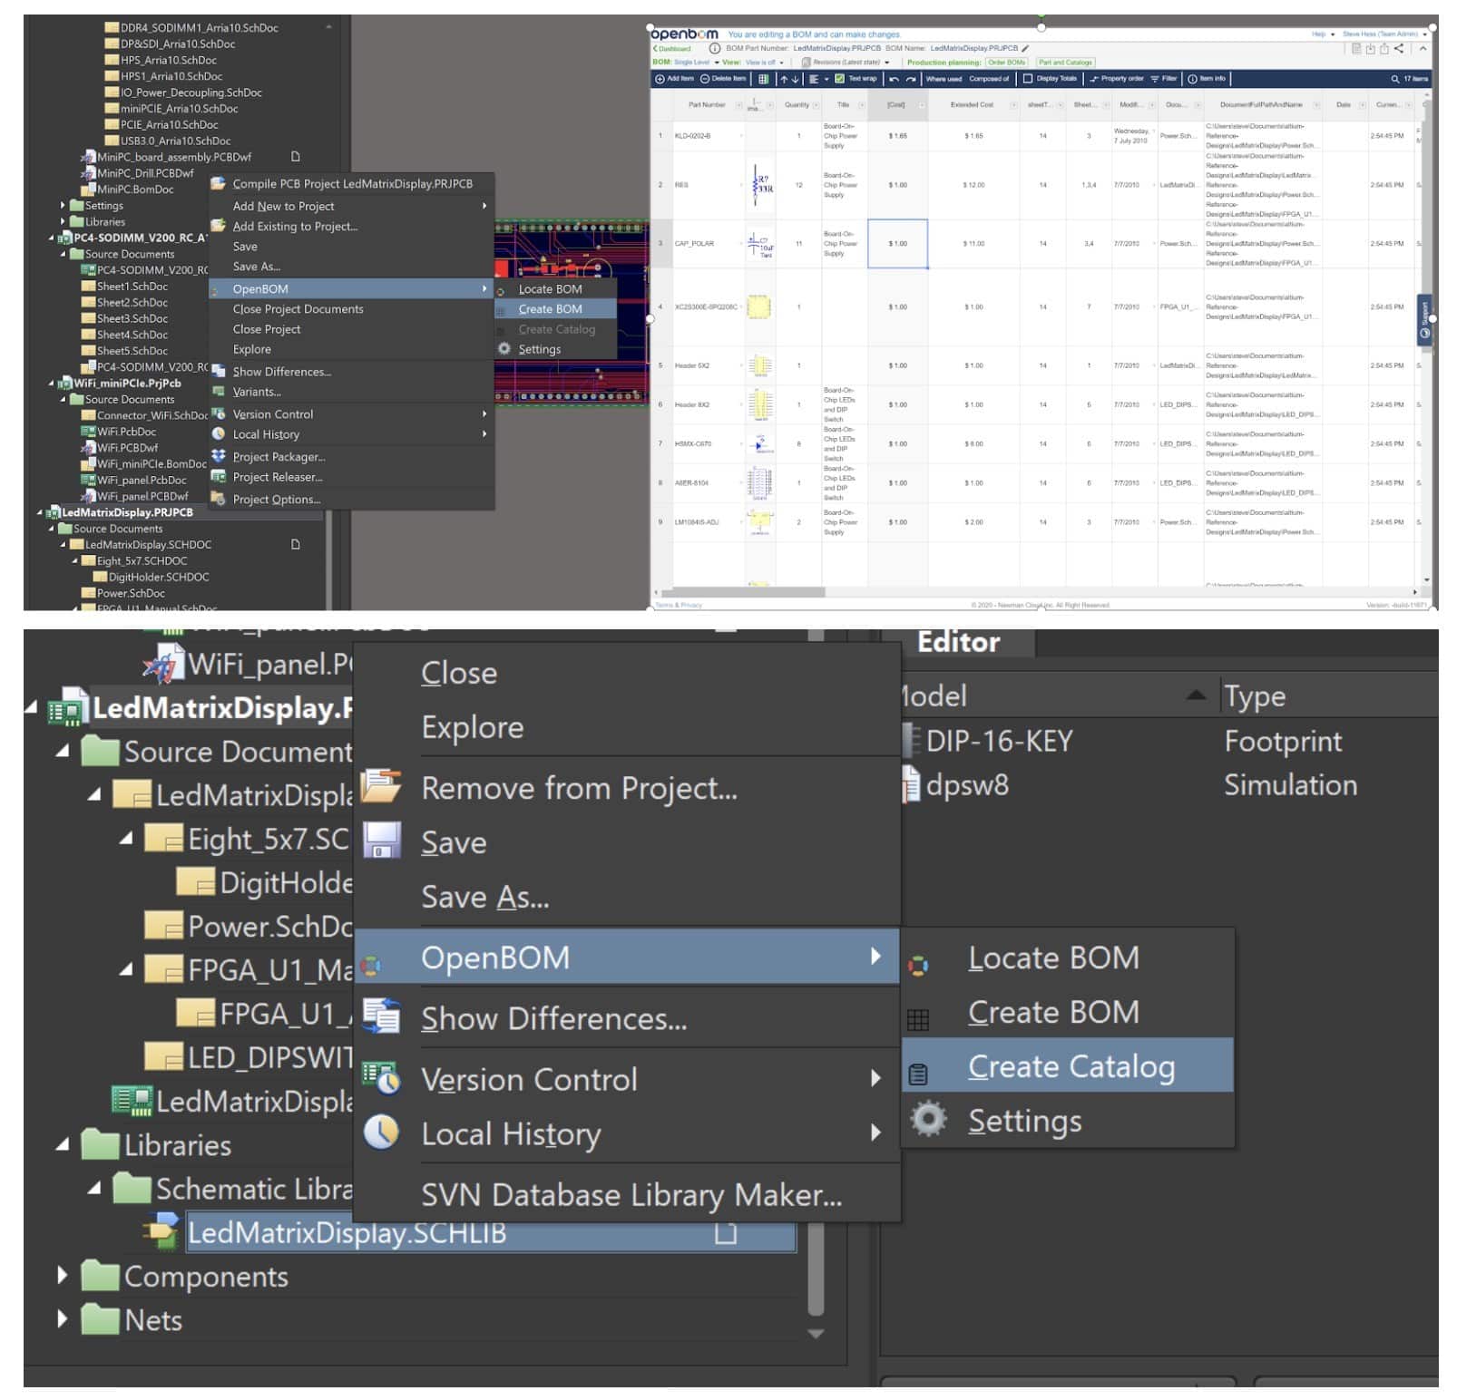The height and width of the screenshot is (1400, 1457).
Task: Click the search magnifier icon in OpenBOM
Action: coord(1395,79)
